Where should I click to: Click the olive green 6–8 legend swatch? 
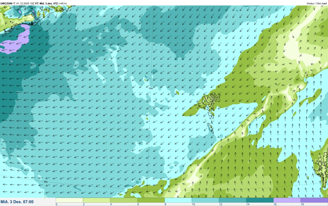click(151, 200)
